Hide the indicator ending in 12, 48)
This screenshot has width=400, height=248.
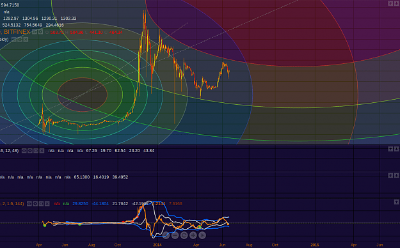[x=24, y=151]
